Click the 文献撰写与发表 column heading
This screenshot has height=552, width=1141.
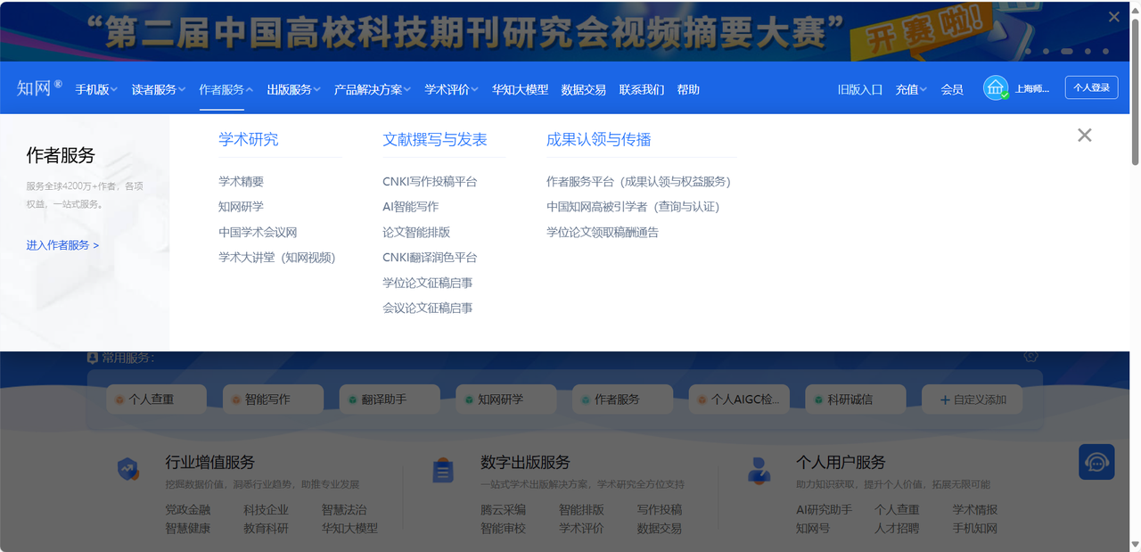coord(435,139)
